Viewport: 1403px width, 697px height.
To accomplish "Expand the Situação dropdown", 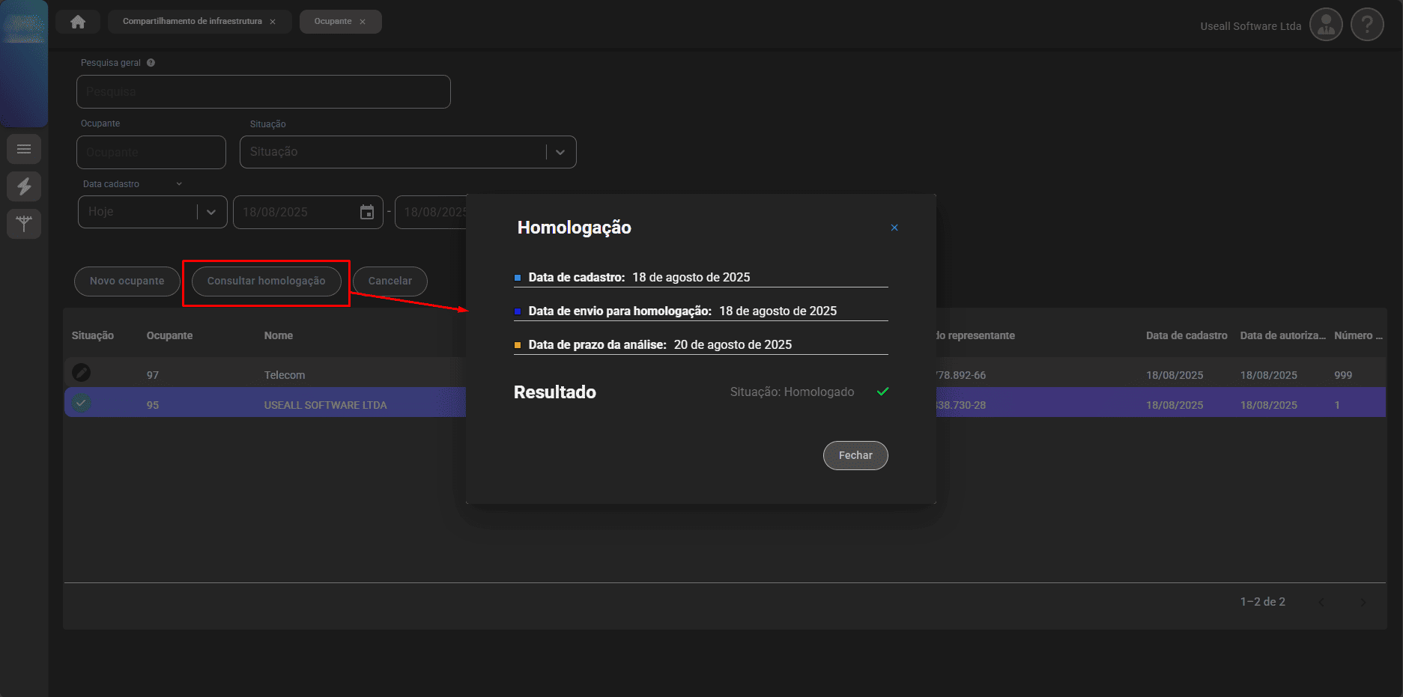I will [560, 152].
